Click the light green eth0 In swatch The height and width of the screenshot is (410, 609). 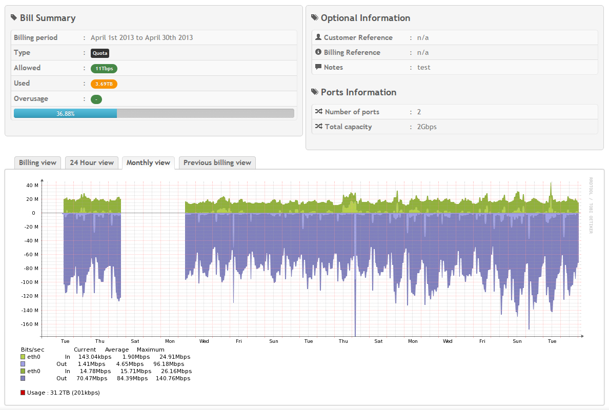click(23, 357)
